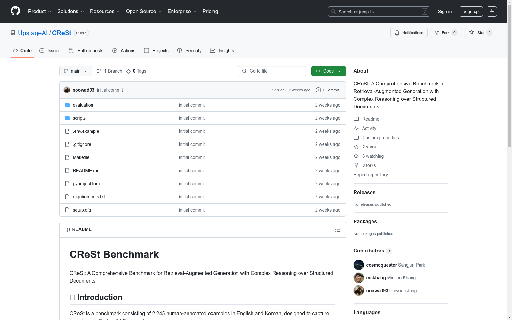Expand the Open Source menu
This screenshot has width=512, height=320.
point(144,12)
